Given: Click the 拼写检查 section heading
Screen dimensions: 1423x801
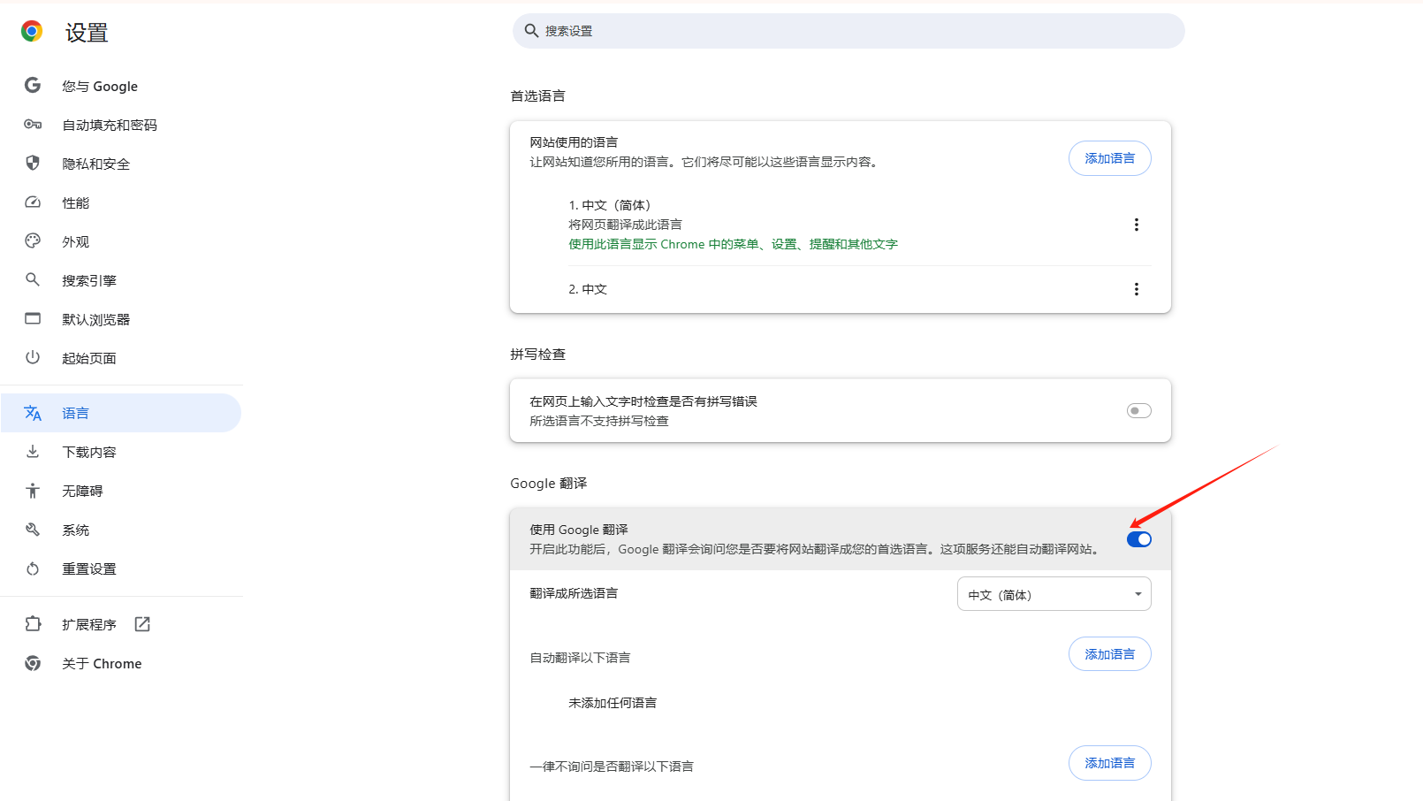Looking at the screenshot, I should click(x=538, y=354).
